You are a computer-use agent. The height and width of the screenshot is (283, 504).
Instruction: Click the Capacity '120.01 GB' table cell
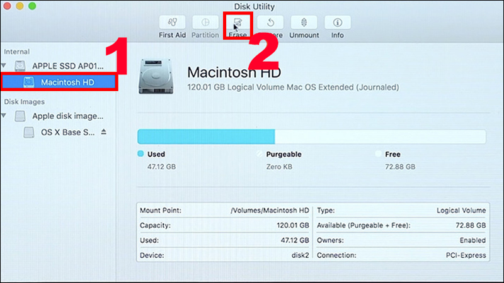[x=293, y=225]
